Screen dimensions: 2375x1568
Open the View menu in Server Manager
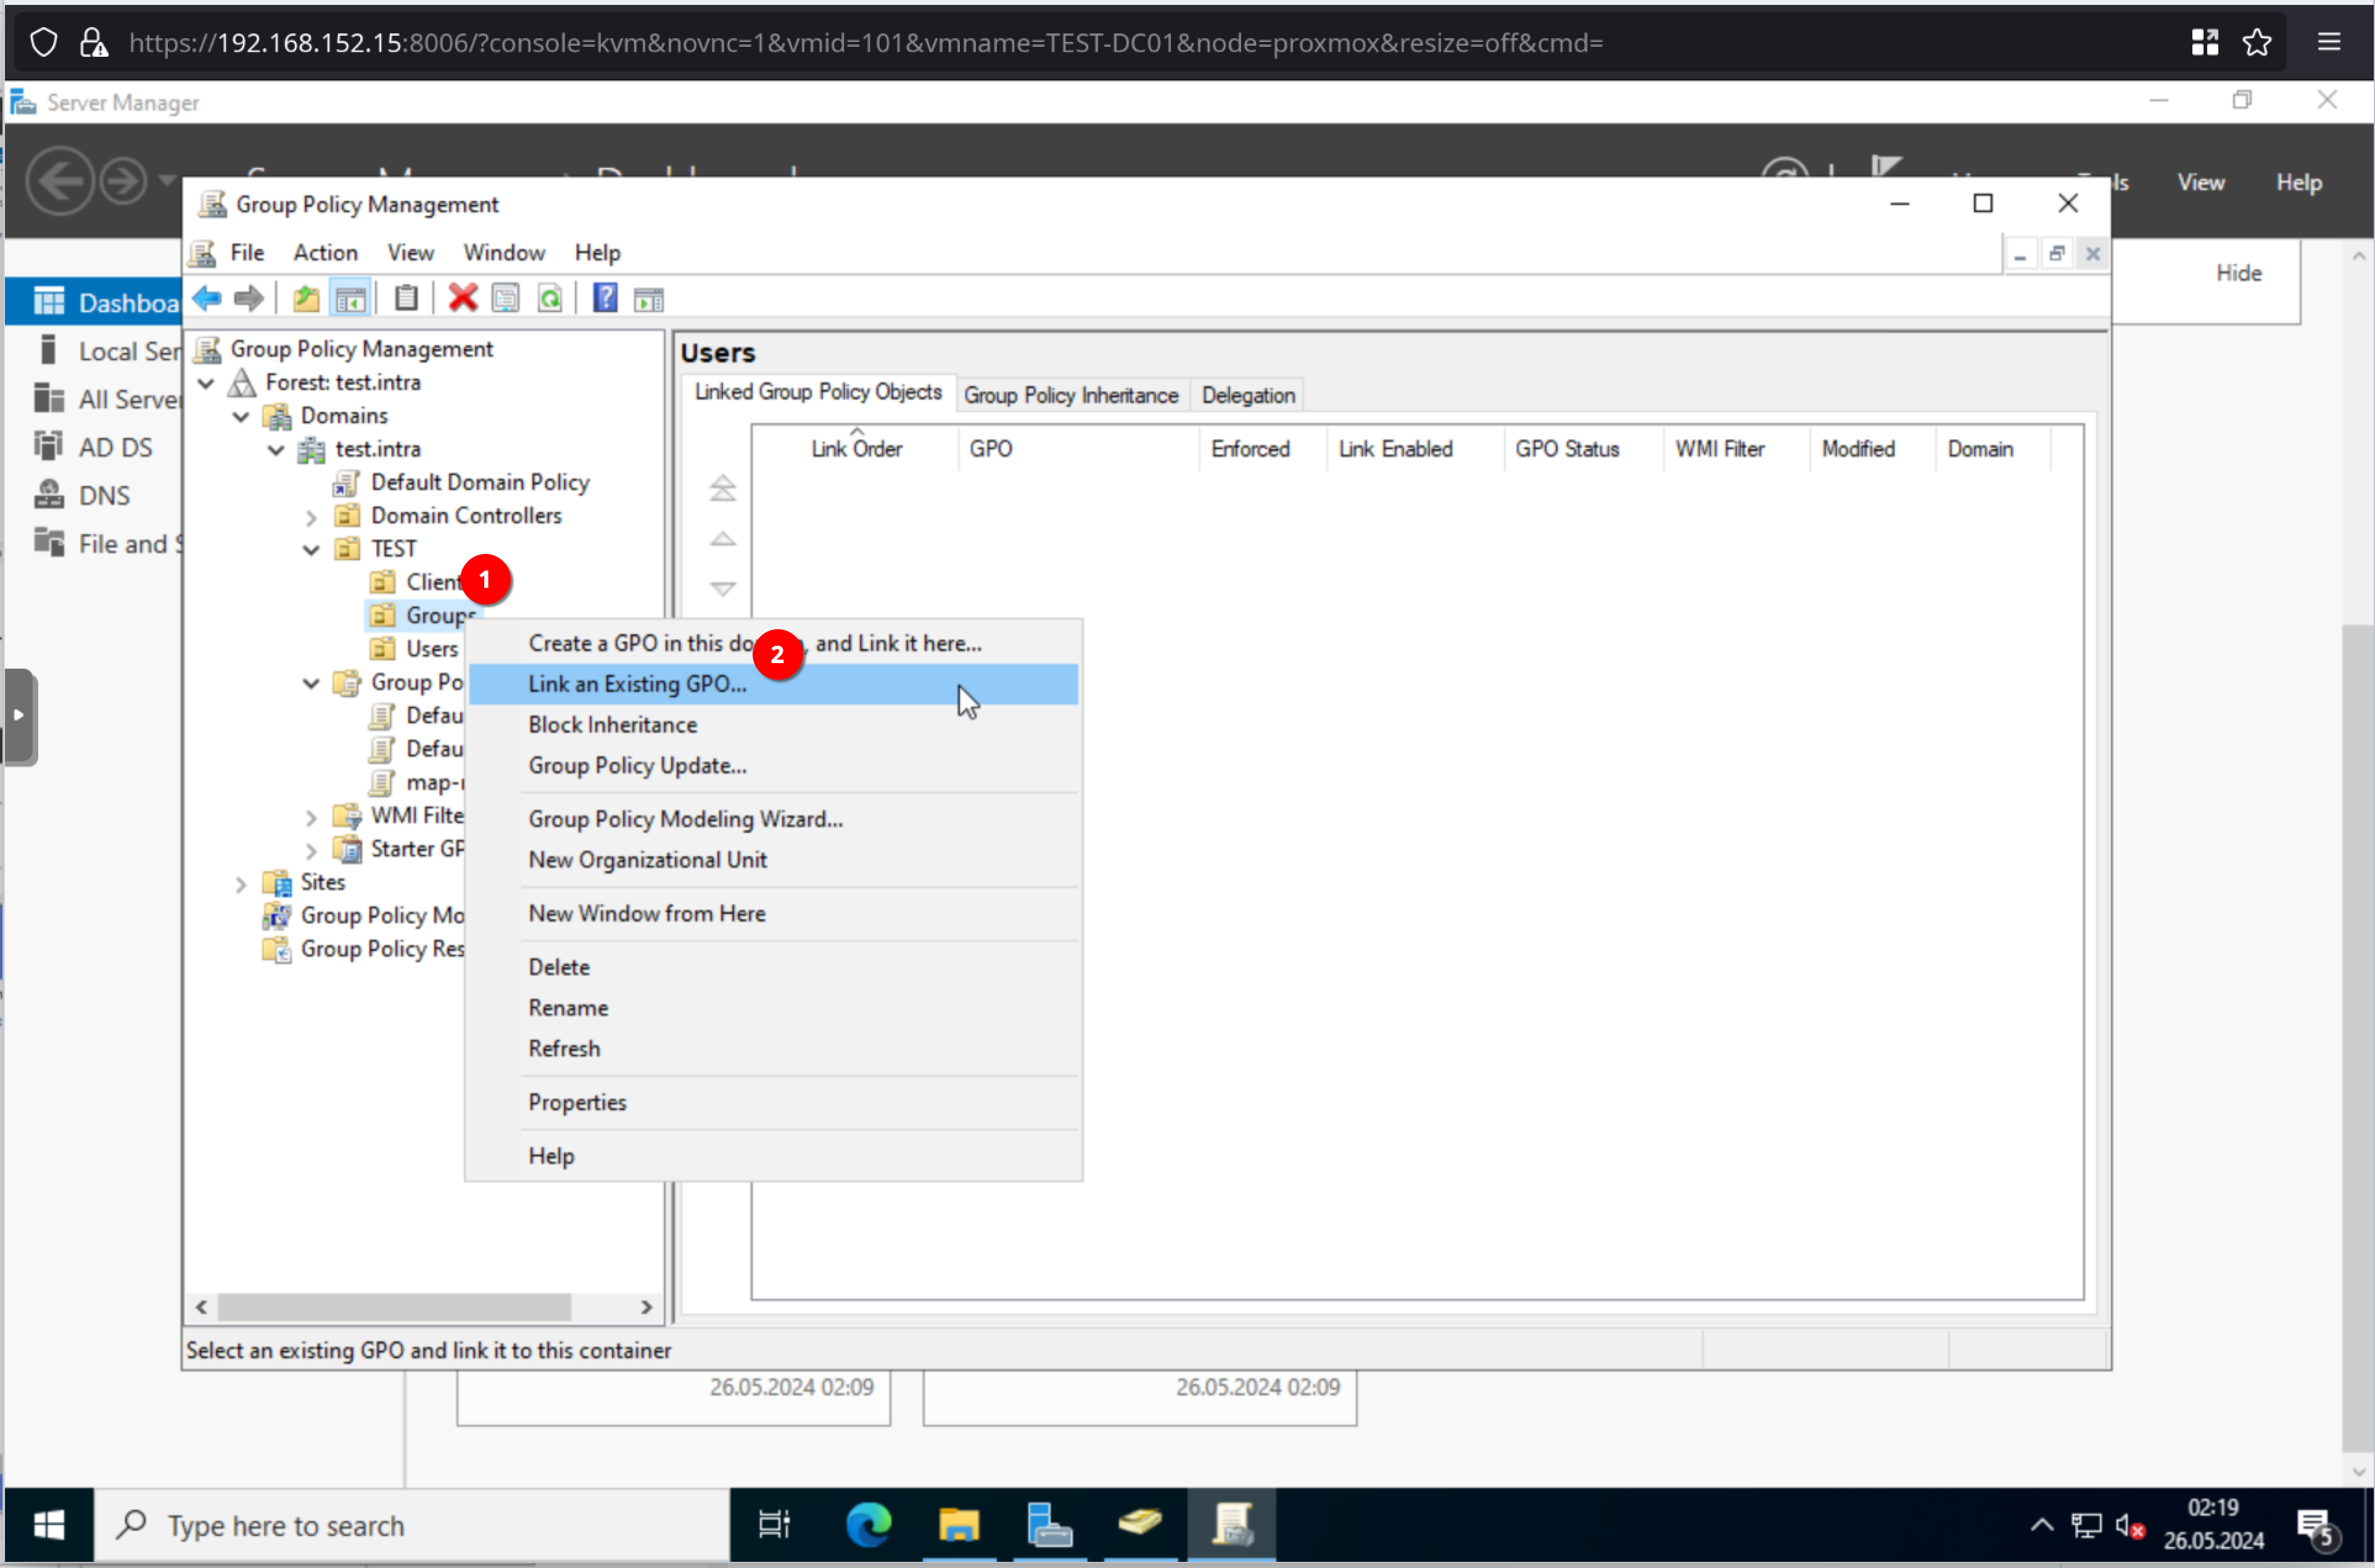coord(2201,183)
